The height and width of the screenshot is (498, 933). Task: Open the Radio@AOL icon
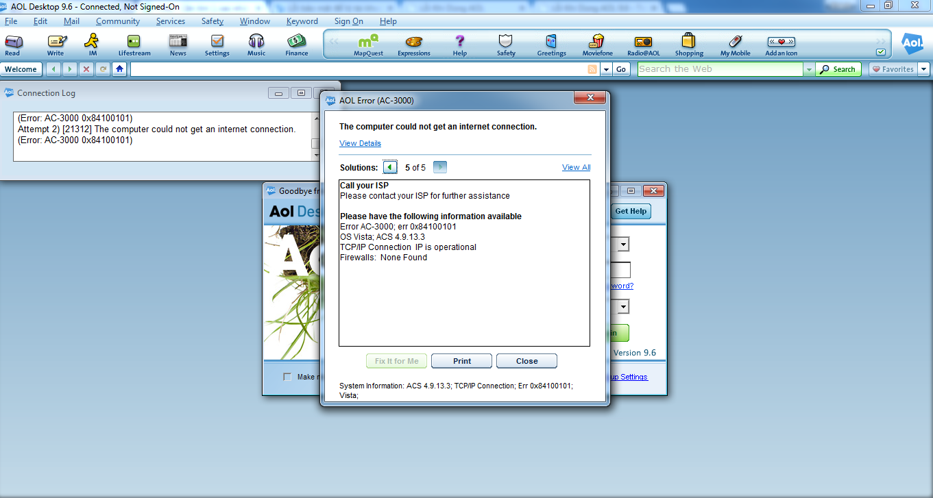[644, 45]
